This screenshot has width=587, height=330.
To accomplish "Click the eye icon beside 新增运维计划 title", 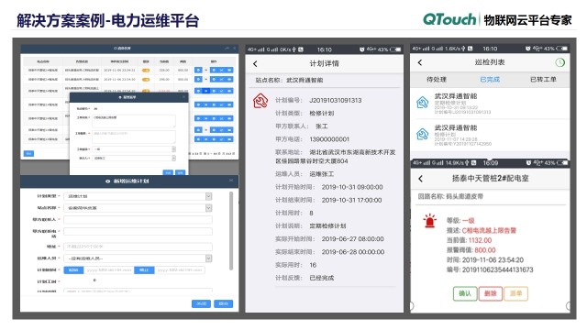I will click(108, 181).
